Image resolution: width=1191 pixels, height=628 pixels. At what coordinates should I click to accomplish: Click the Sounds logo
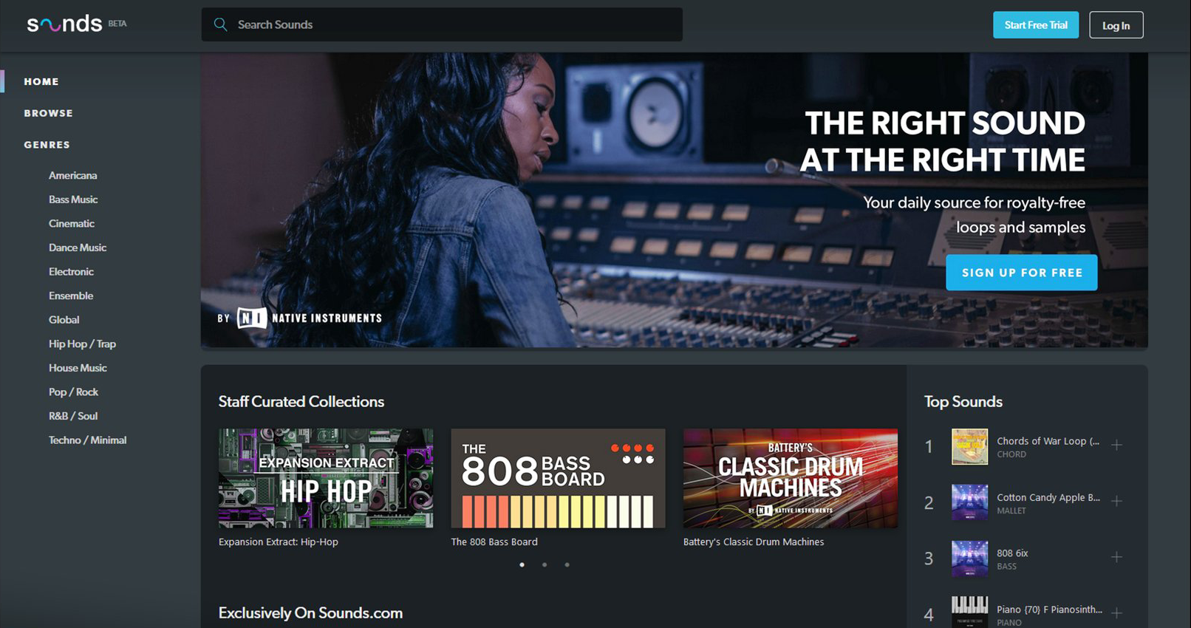tap(64, 24)
